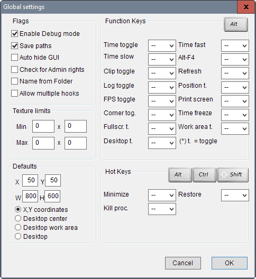256x279 pixels.
Task: Click the OK button
Action: click(x=230, y=263)
